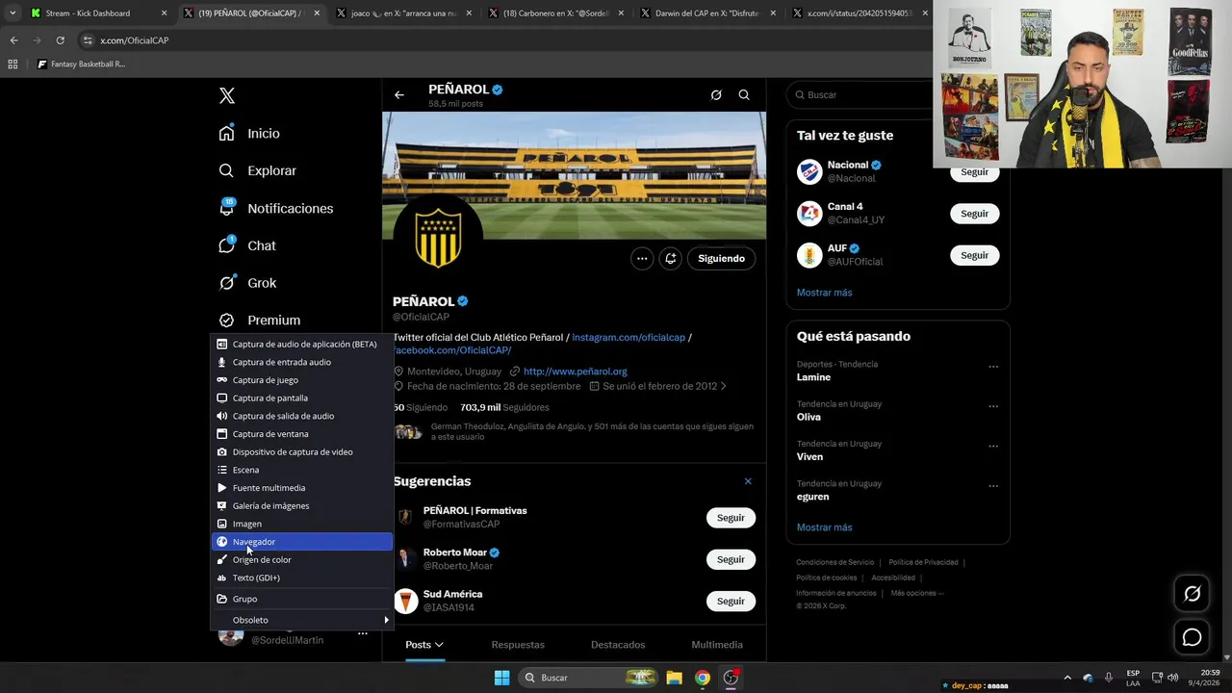
Task: Select Captura de juego source
Action: click(x=302, y=380)
